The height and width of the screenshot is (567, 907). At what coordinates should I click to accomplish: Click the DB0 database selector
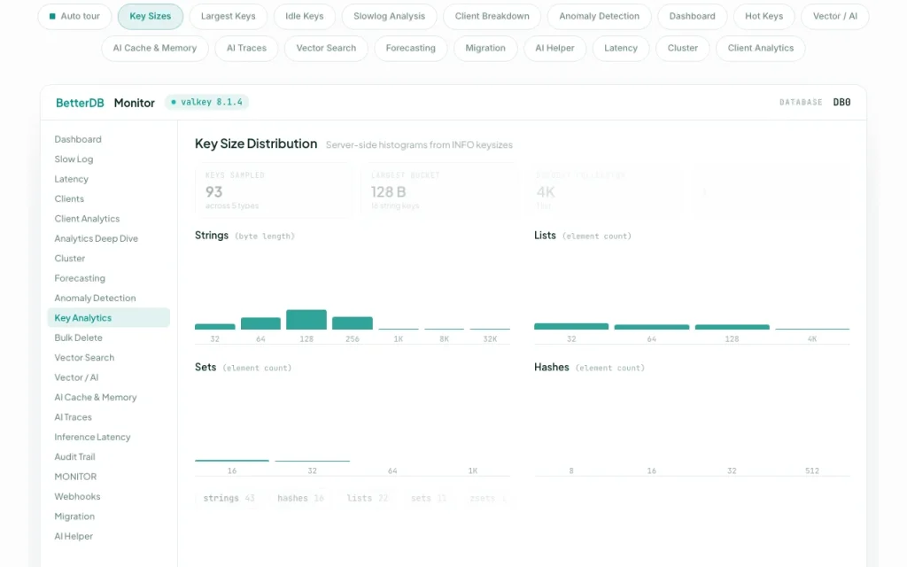click(x=841, y=103)
